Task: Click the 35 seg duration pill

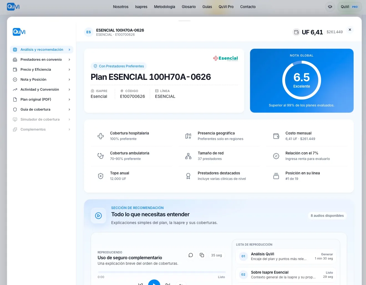Action: [x=217, y=255]
